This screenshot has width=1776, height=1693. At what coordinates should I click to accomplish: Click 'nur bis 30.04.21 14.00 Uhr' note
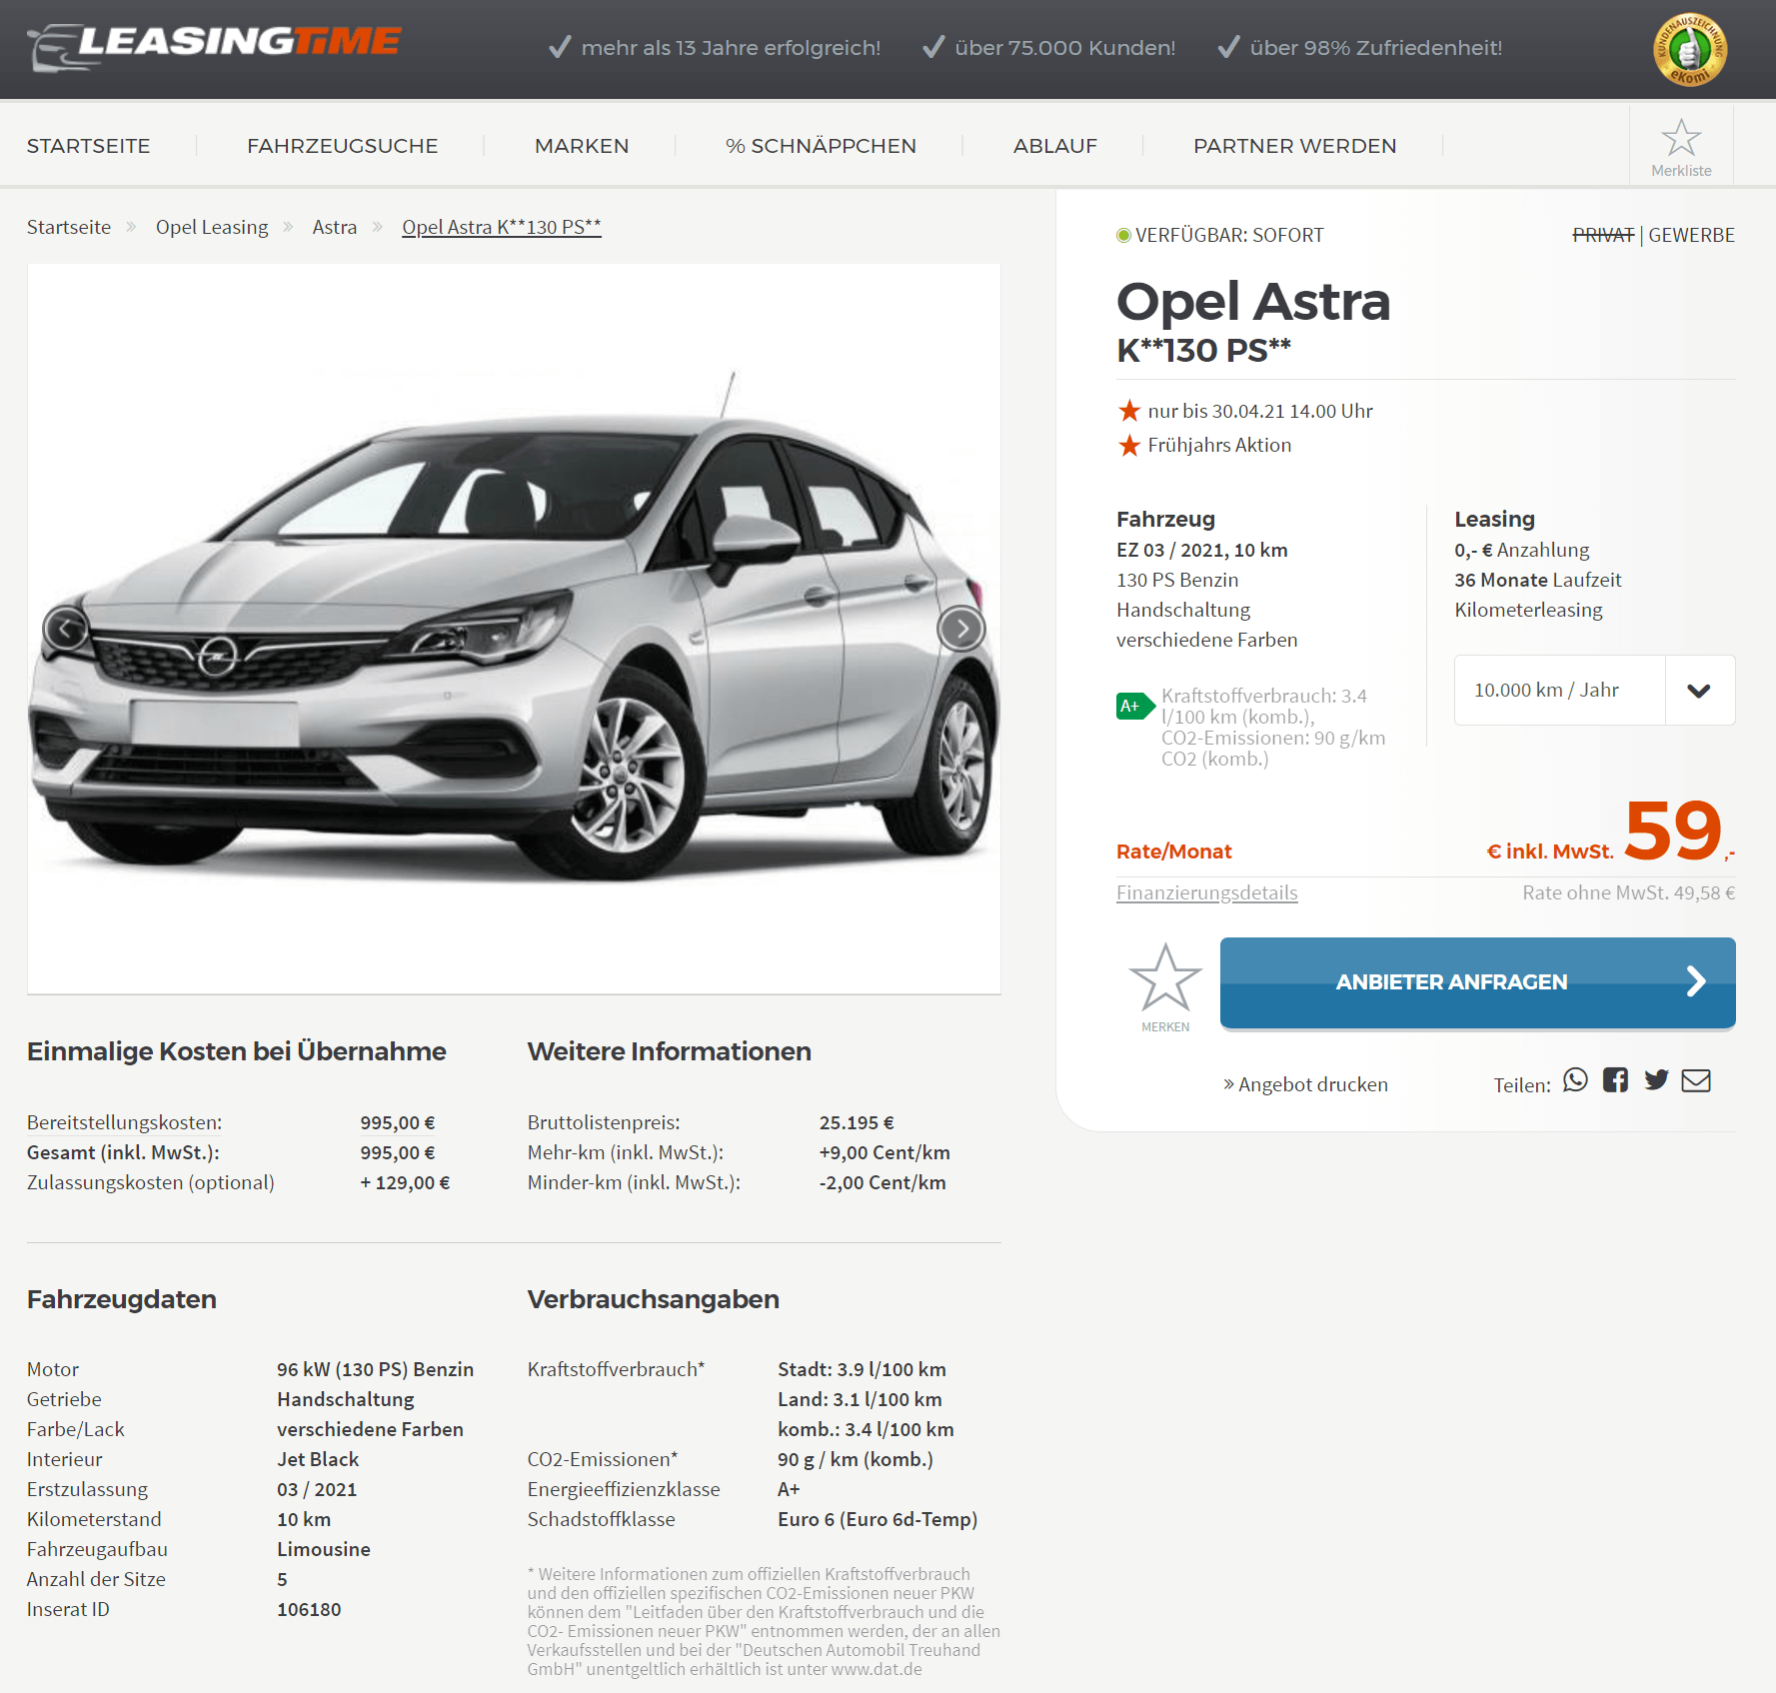click(x=1260, y=411)
